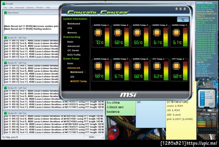This screenshot has height=147, width=219.
Task: Click the VTT Temp. 1 chip icon
Action: click(x=157, y=66)
